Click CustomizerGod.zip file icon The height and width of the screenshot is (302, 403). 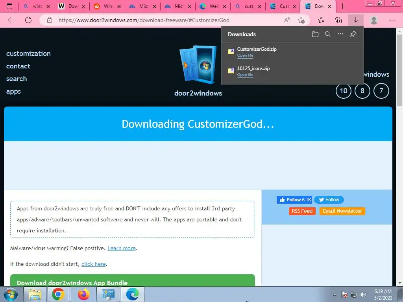231,51
